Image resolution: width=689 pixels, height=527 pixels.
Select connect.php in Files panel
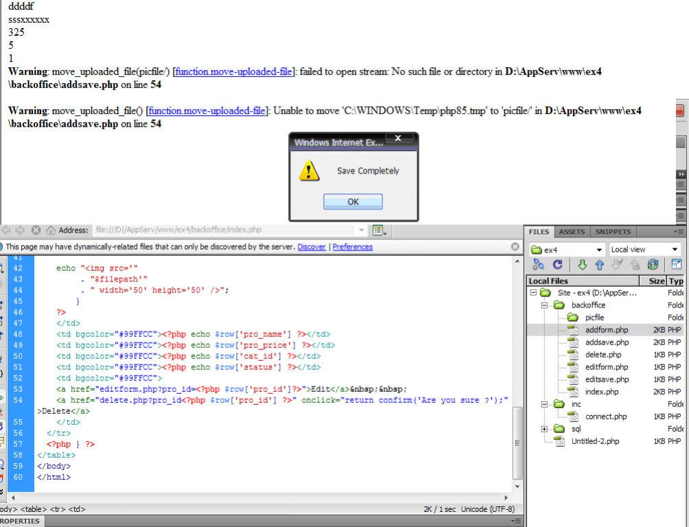tap(606, 417)
